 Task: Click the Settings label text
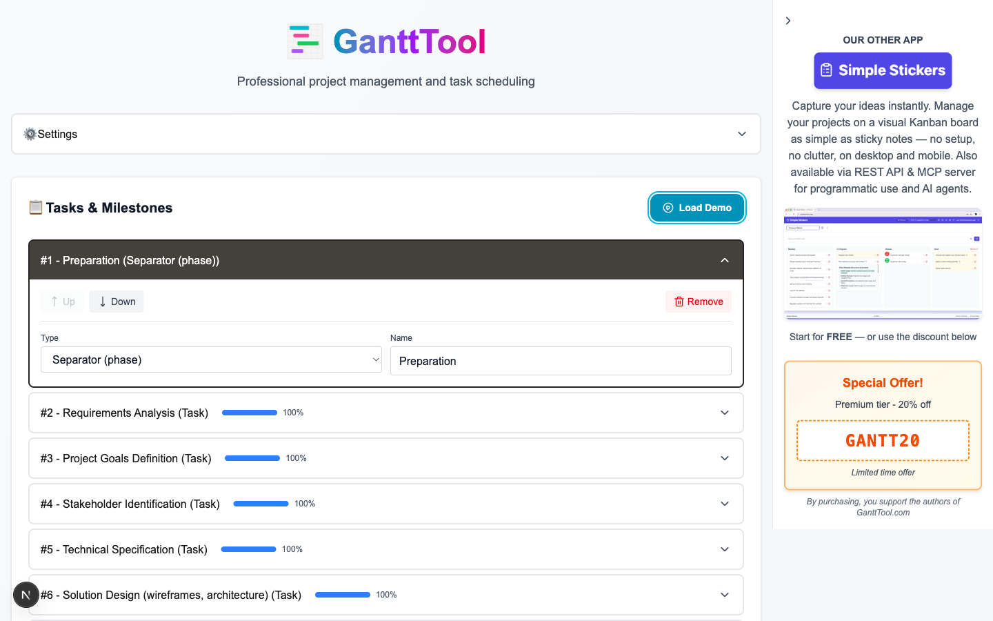[57, 134]
